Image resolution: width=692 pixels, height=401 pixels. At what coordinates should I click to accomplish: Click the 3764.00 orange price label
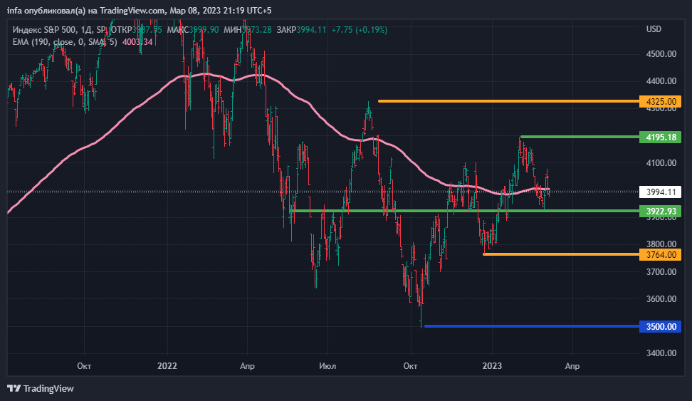(660, 254)
